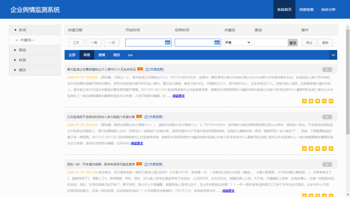Click the camera snapshot icon on the first article
This screenshot has width=350, height=197.
pyautogui.click(x=311, y=101)
